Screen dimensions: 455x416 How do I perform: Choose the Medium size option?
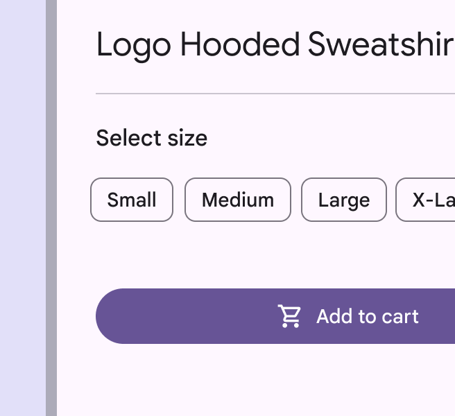238,200
